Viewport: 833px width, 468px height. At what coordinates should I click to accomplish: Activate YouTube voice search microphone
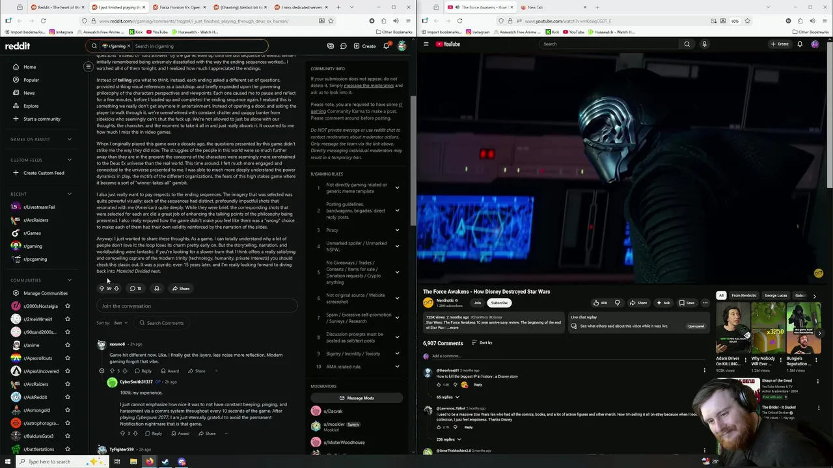coord(704,44)
